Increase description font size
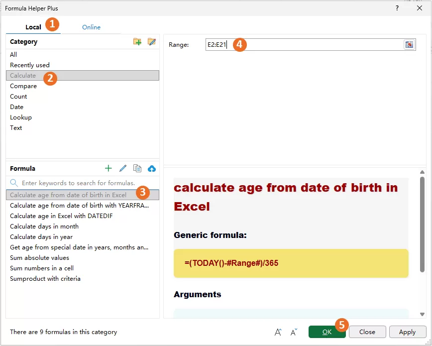Viewport: 432px width, 346px height. point(278,332)
